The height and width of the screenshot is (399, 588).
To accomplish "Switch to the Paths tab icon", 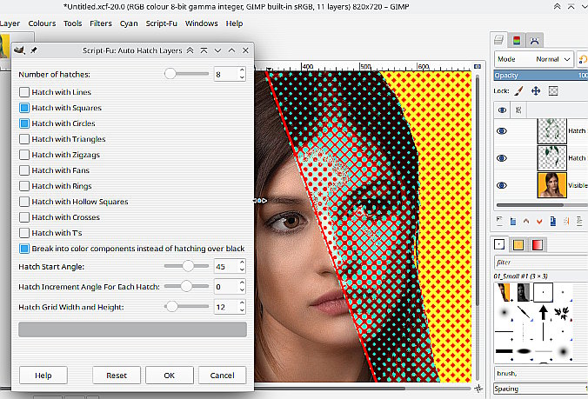I will pos(534,41).
